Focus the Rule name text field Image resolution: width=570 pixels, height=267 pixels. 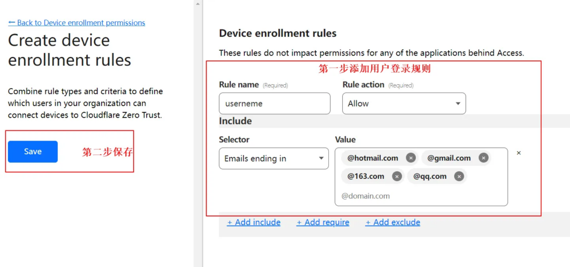[x=274, y=104]
